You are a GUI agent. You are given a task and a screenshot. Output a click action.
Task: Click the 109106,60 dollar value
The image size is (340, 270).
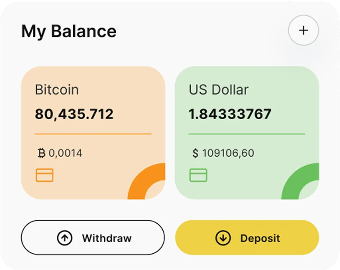point(228,153)
